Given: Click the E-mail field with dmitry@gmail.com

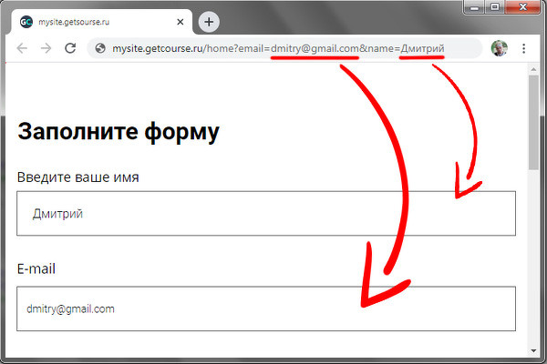Looking at the screenshot, I should point(266,309).
